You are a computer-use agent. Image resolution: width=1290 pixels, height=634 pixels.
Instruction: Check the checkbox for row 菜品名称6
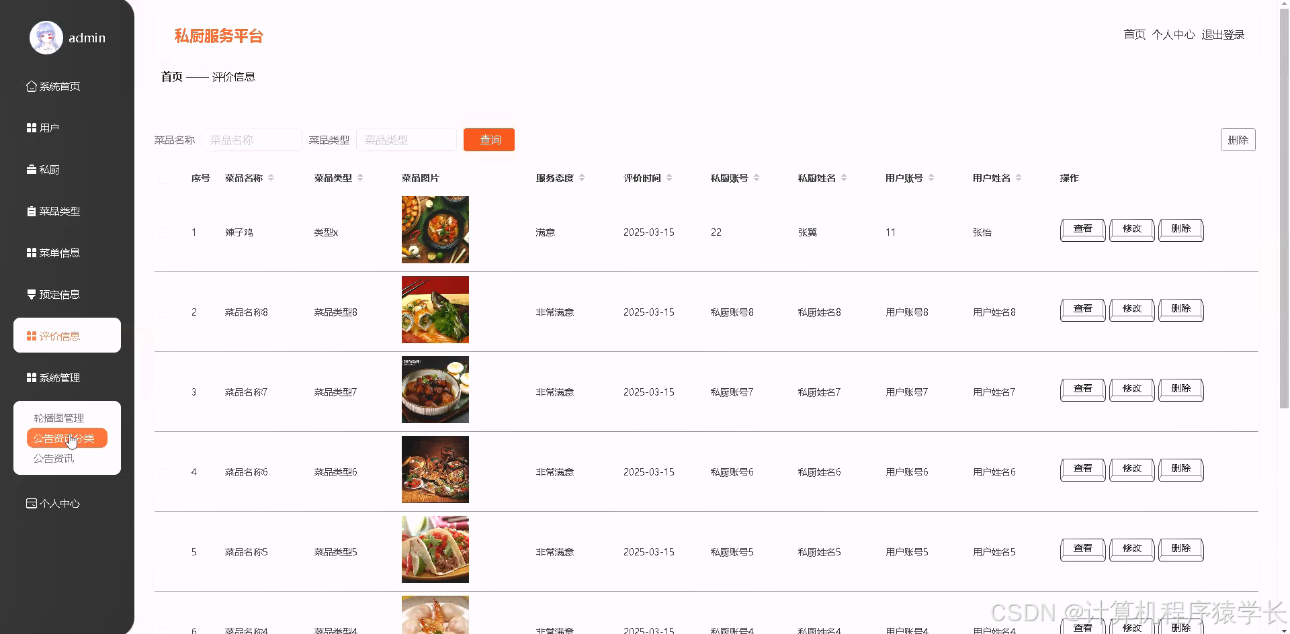pos(163,473)
